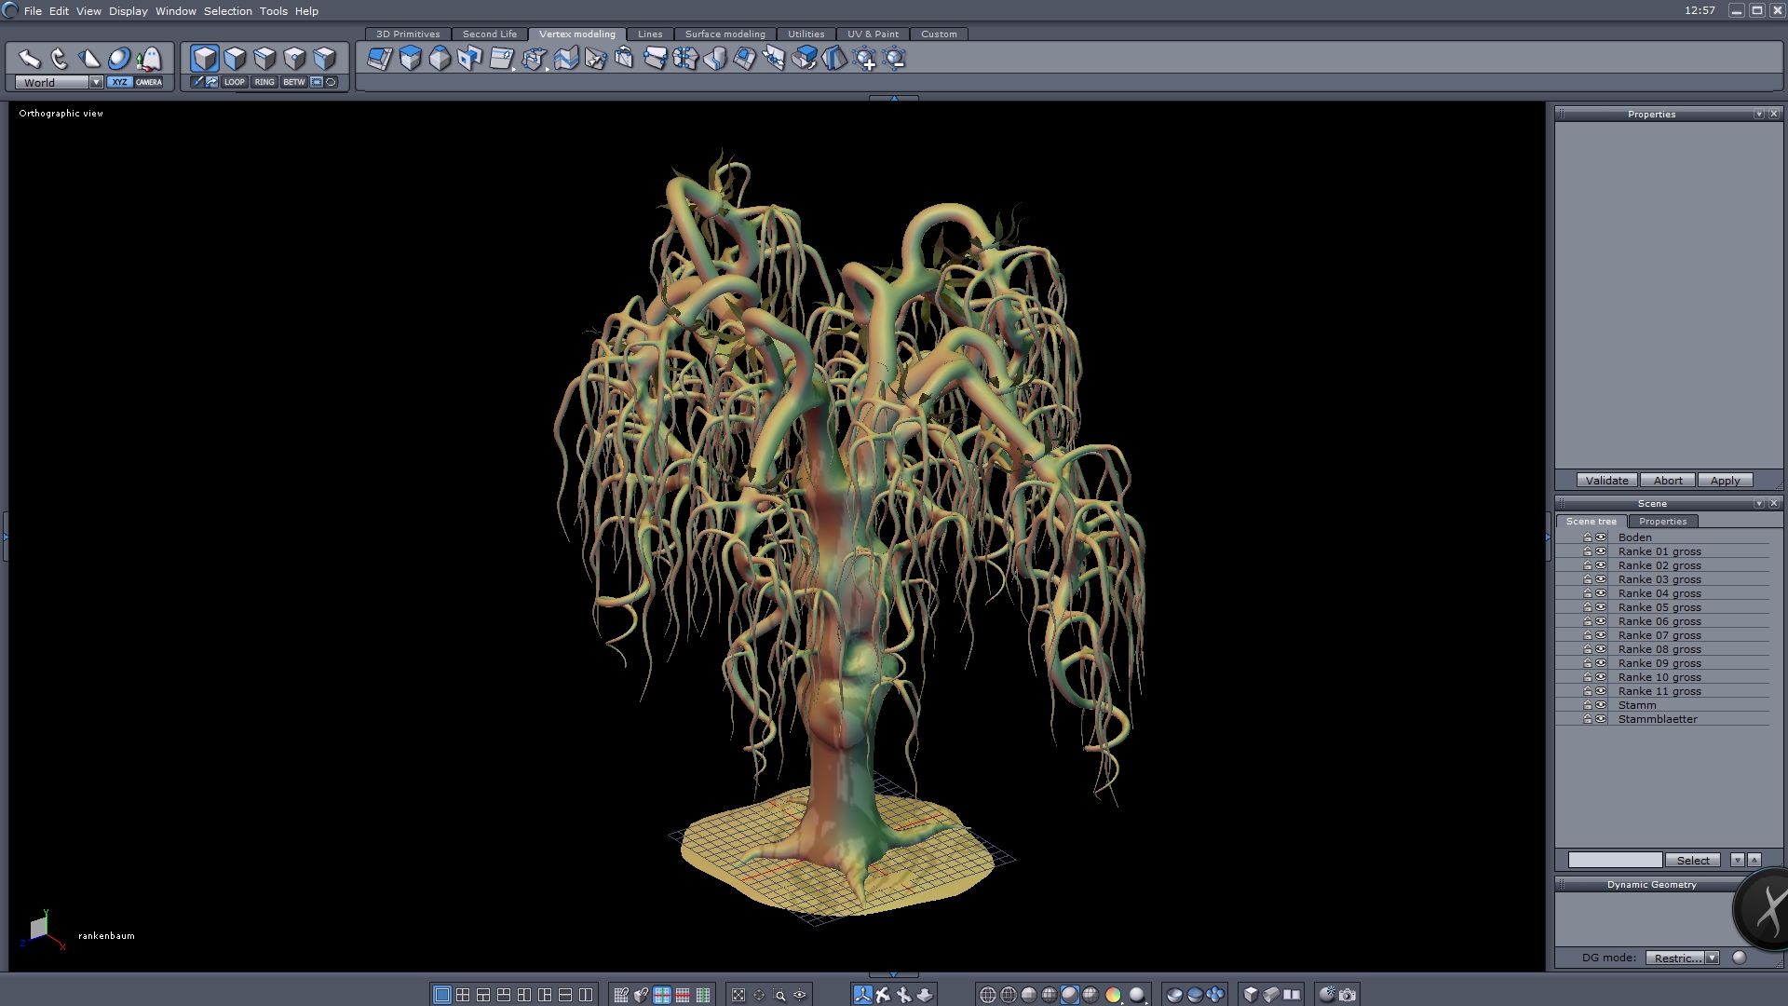Click the zoom-to-selection magnifier icon
Image resolution: width=1788 pixels, height=1006 pixels.
(x=779, y=995)
